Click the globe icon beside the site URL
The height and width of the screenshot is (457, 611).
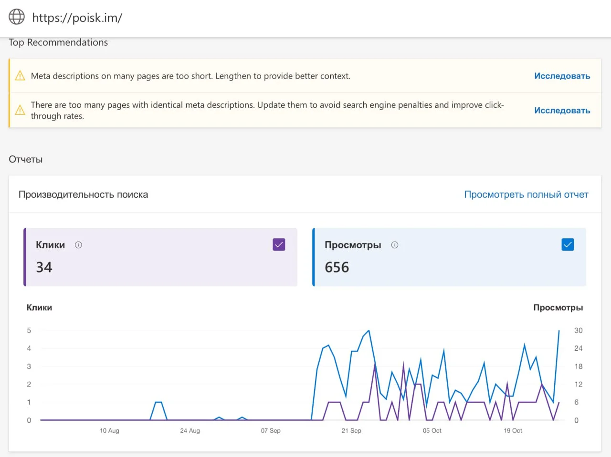(x=17, y=17)
